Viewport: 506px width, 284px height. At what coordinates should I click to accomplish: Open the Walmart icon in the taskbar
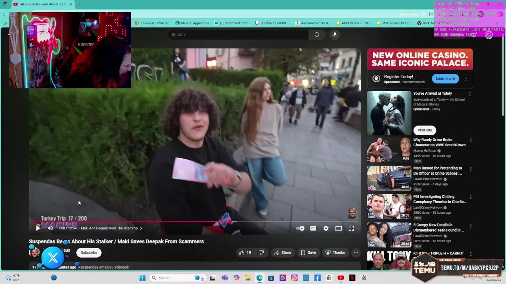tap(306, 278)
